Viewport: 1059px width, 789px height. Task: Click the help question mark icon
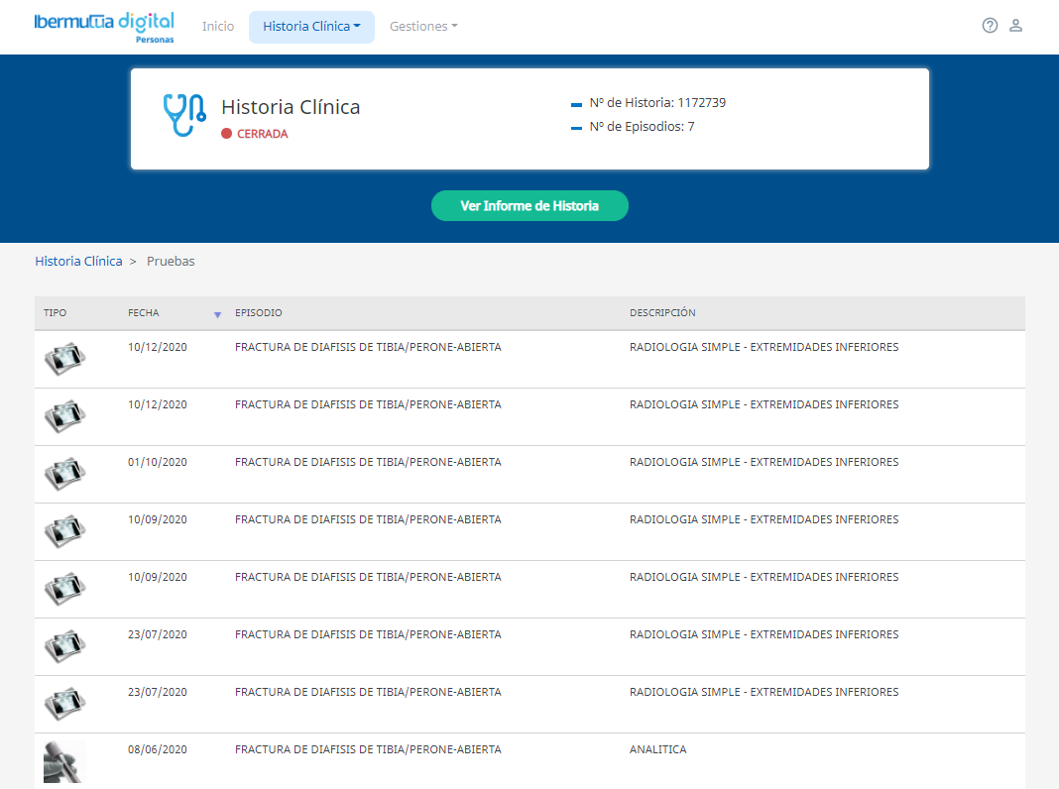[x=990, y=26]
